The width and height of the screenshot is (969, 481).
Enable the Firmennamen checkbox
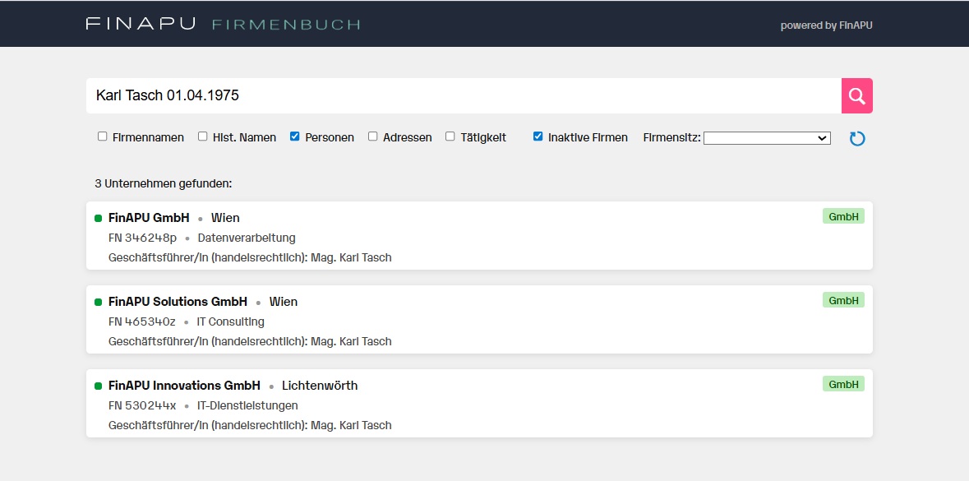[x=102, y=136]
